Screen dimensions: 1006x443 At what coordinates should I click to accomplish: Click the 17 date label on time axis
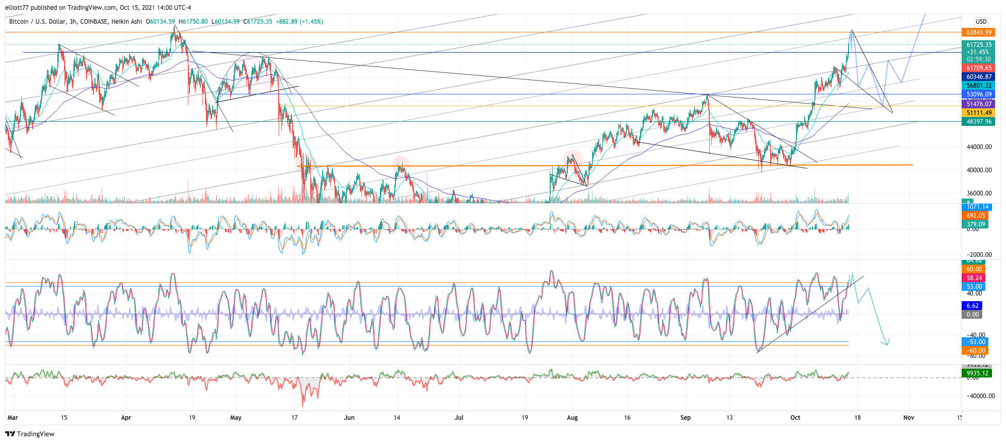click(x=294, y=418)
